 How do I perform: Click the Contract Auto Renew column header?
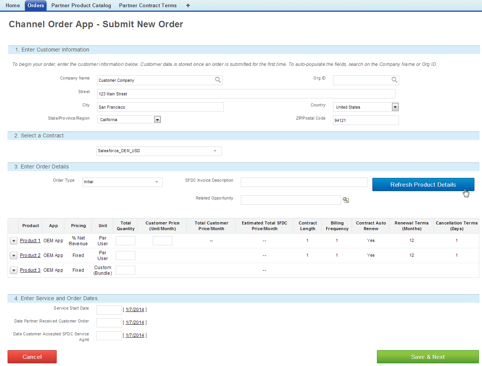click(371, 226)
